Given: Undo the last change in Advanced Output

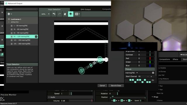Looking at the screenshot, I should [x=54, y=14].
